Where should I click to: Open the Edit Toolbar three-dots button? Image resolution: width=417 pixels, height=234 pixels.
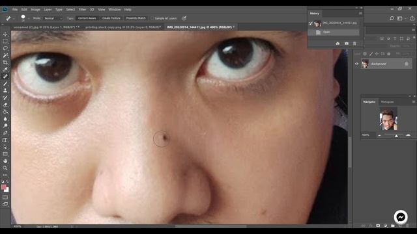pyautogui.click(x=5, y=175)
